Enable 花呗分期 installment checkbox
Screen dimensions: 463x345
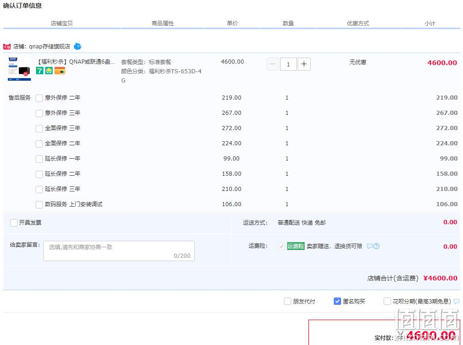pos(387,301)
